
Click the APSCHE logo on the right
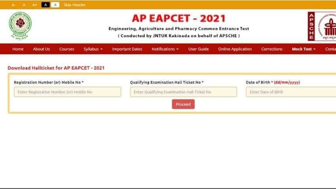click(x=322, y=26)
